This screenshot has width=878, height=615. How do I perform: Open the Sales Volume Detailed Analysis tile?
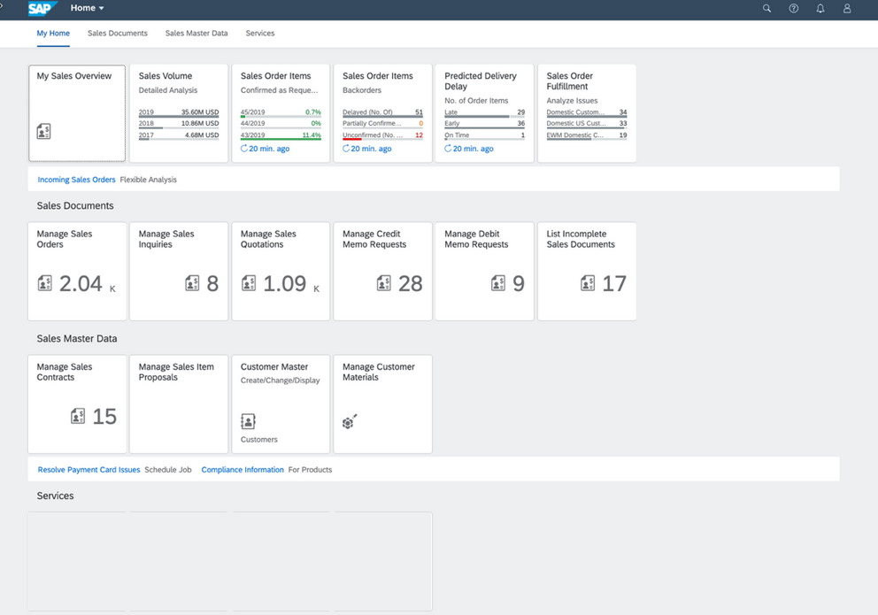click(179, 112)
